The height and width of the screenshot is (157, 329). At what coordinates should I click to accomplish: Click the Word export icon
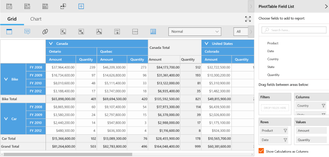(x=81, y=32)
